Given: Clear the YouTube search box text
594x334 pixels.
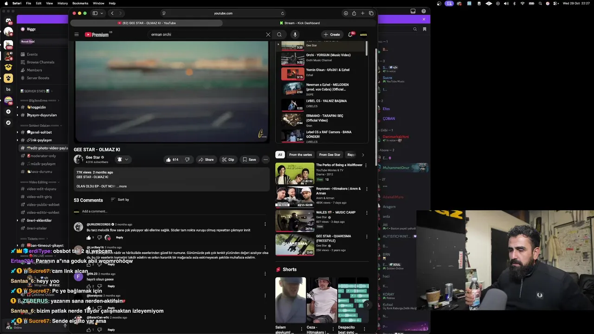Looking at the screenshot, I should pos(268,34).
